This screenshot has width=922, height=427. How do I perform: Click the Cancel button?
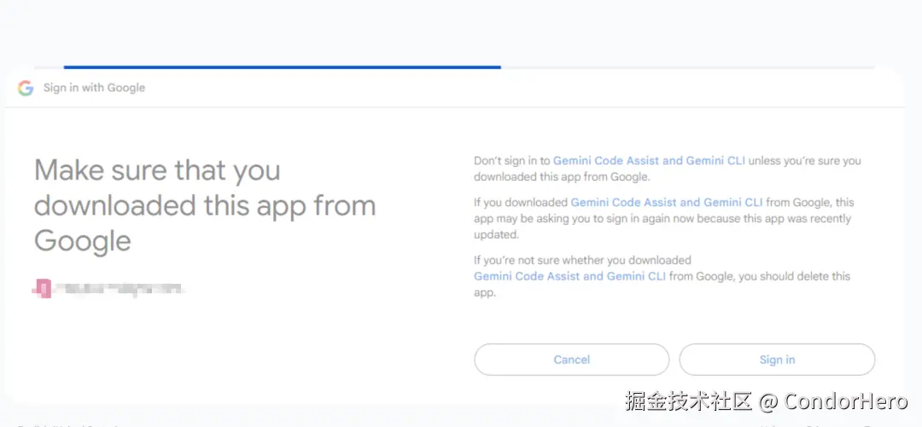coord(571,360)
